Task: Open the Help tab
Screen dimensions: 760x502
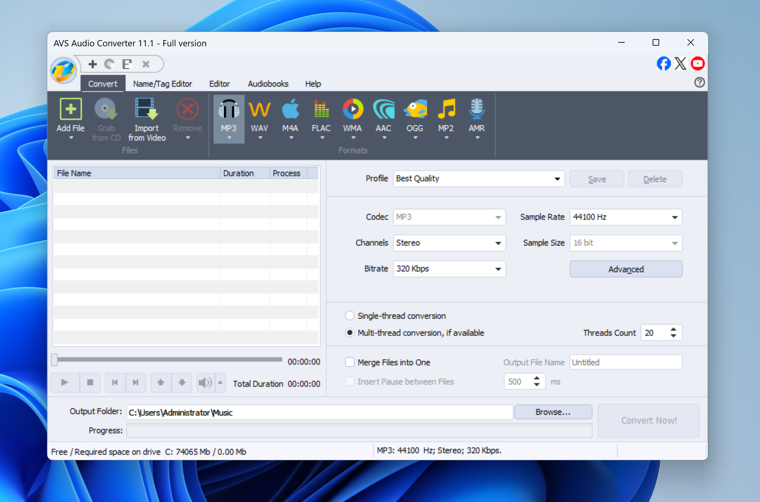Action: tap(313, 84)
